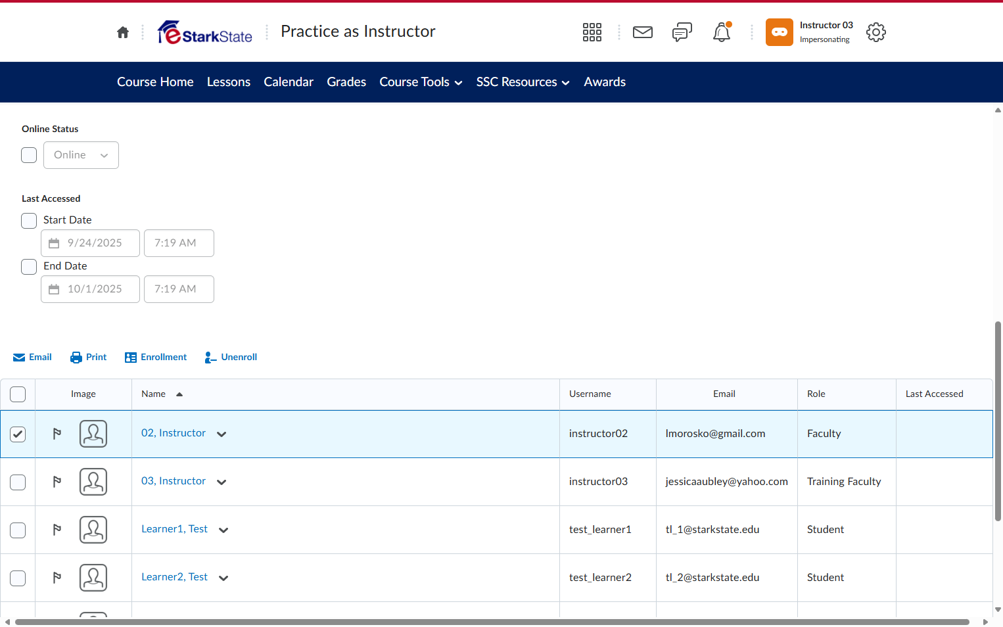Image resolution: width=1003 pixels, height=627 pixels.
Task: Open admin tools gear icon
Action: coord(876,32)
